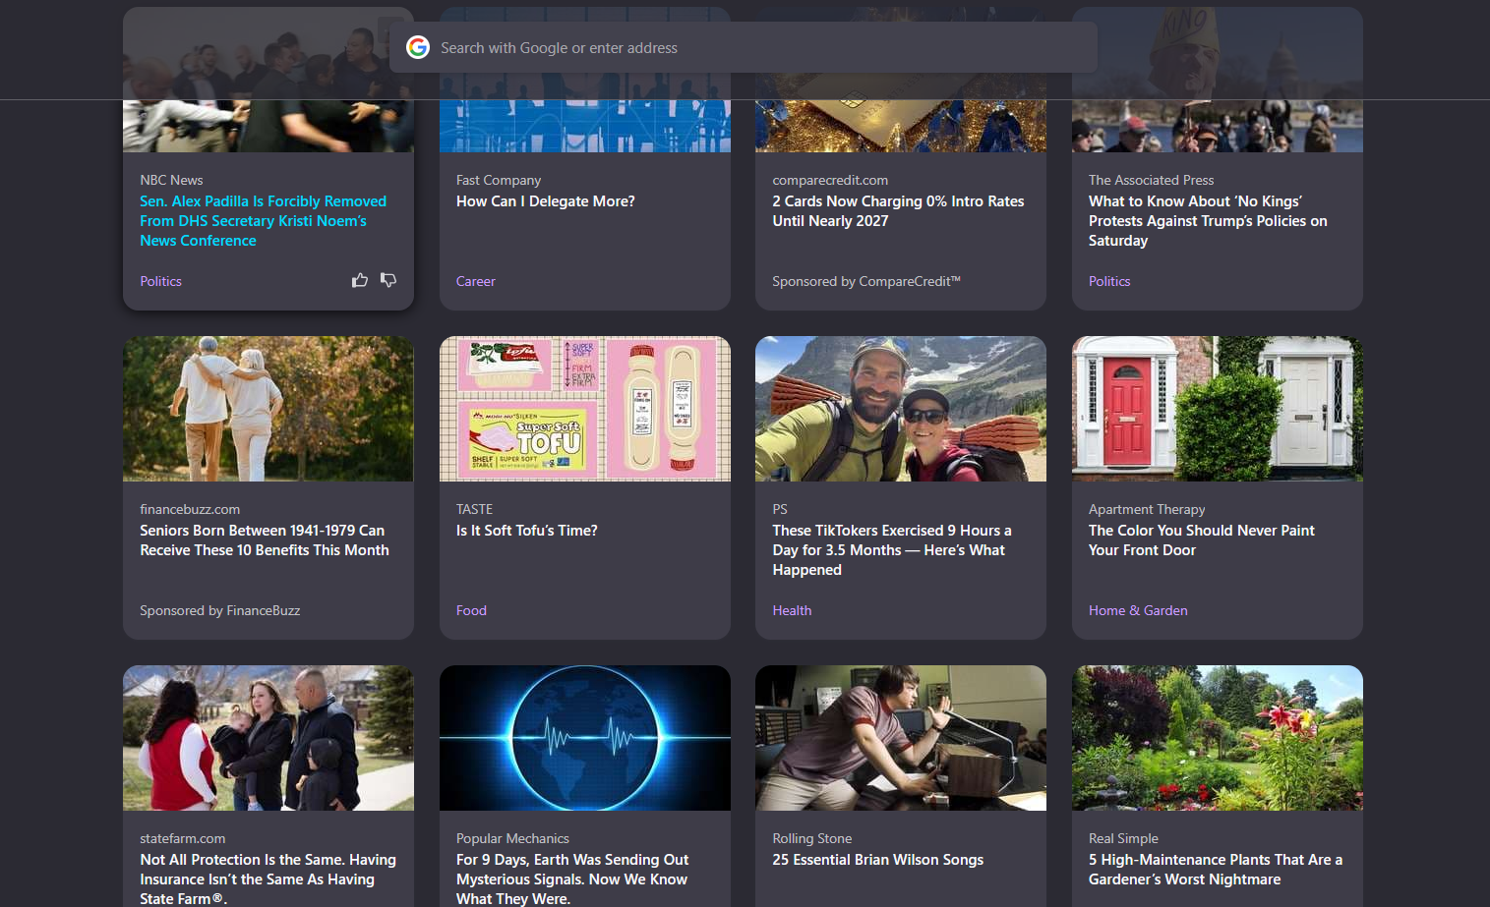This screenshot has height=907, width=1490.
Task: Select the Politics topic under NBC News story
Action: pyautogui.click(x=160, y=281)
